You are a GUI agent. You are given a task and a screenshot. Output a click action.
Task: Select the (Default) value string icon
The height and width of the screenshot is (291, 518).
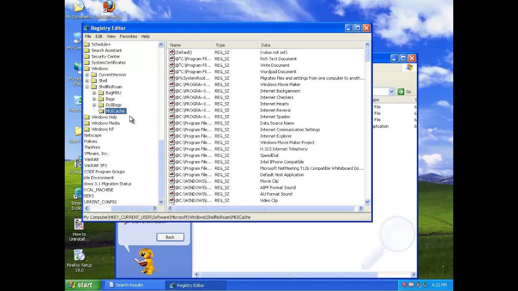pos(172,52)
